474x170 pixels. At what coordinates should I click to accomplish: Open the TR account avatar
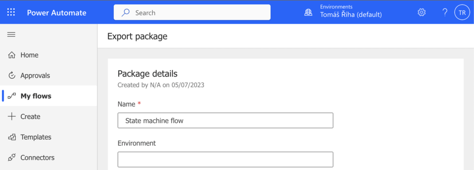(462, 12)
